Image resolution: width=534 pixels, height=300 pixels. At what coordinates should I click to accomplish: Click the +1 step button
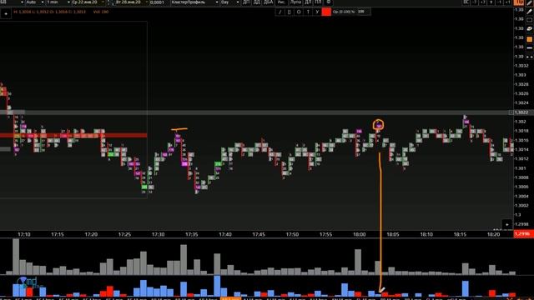507,2
